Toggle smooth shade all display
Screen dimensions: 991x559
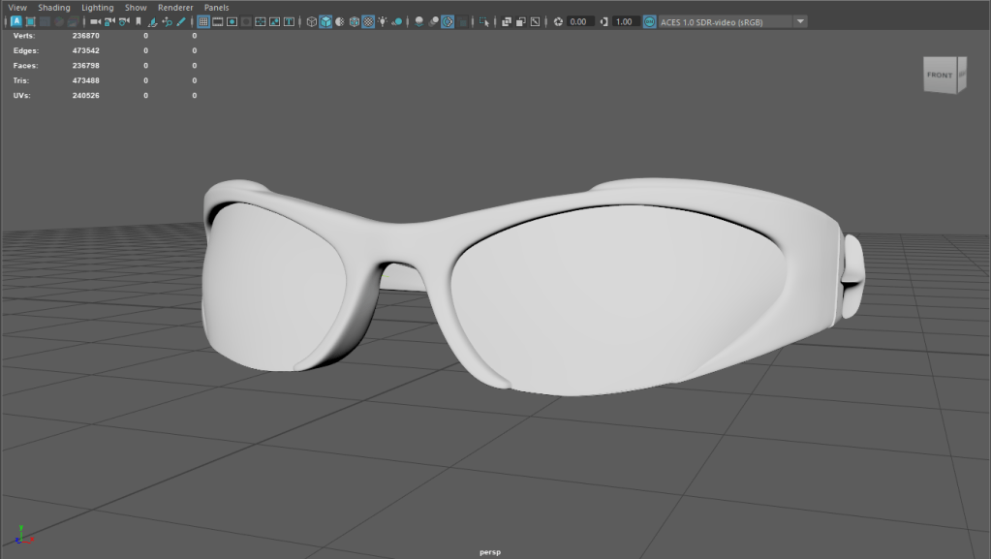click(325, 21)
